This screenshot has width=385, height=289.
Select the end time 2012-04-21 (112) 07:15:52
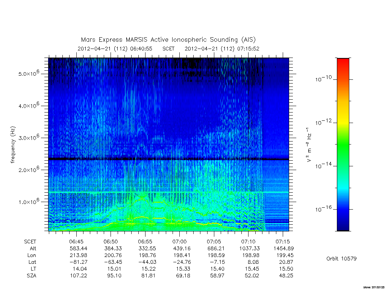click(x=222, y=49)
